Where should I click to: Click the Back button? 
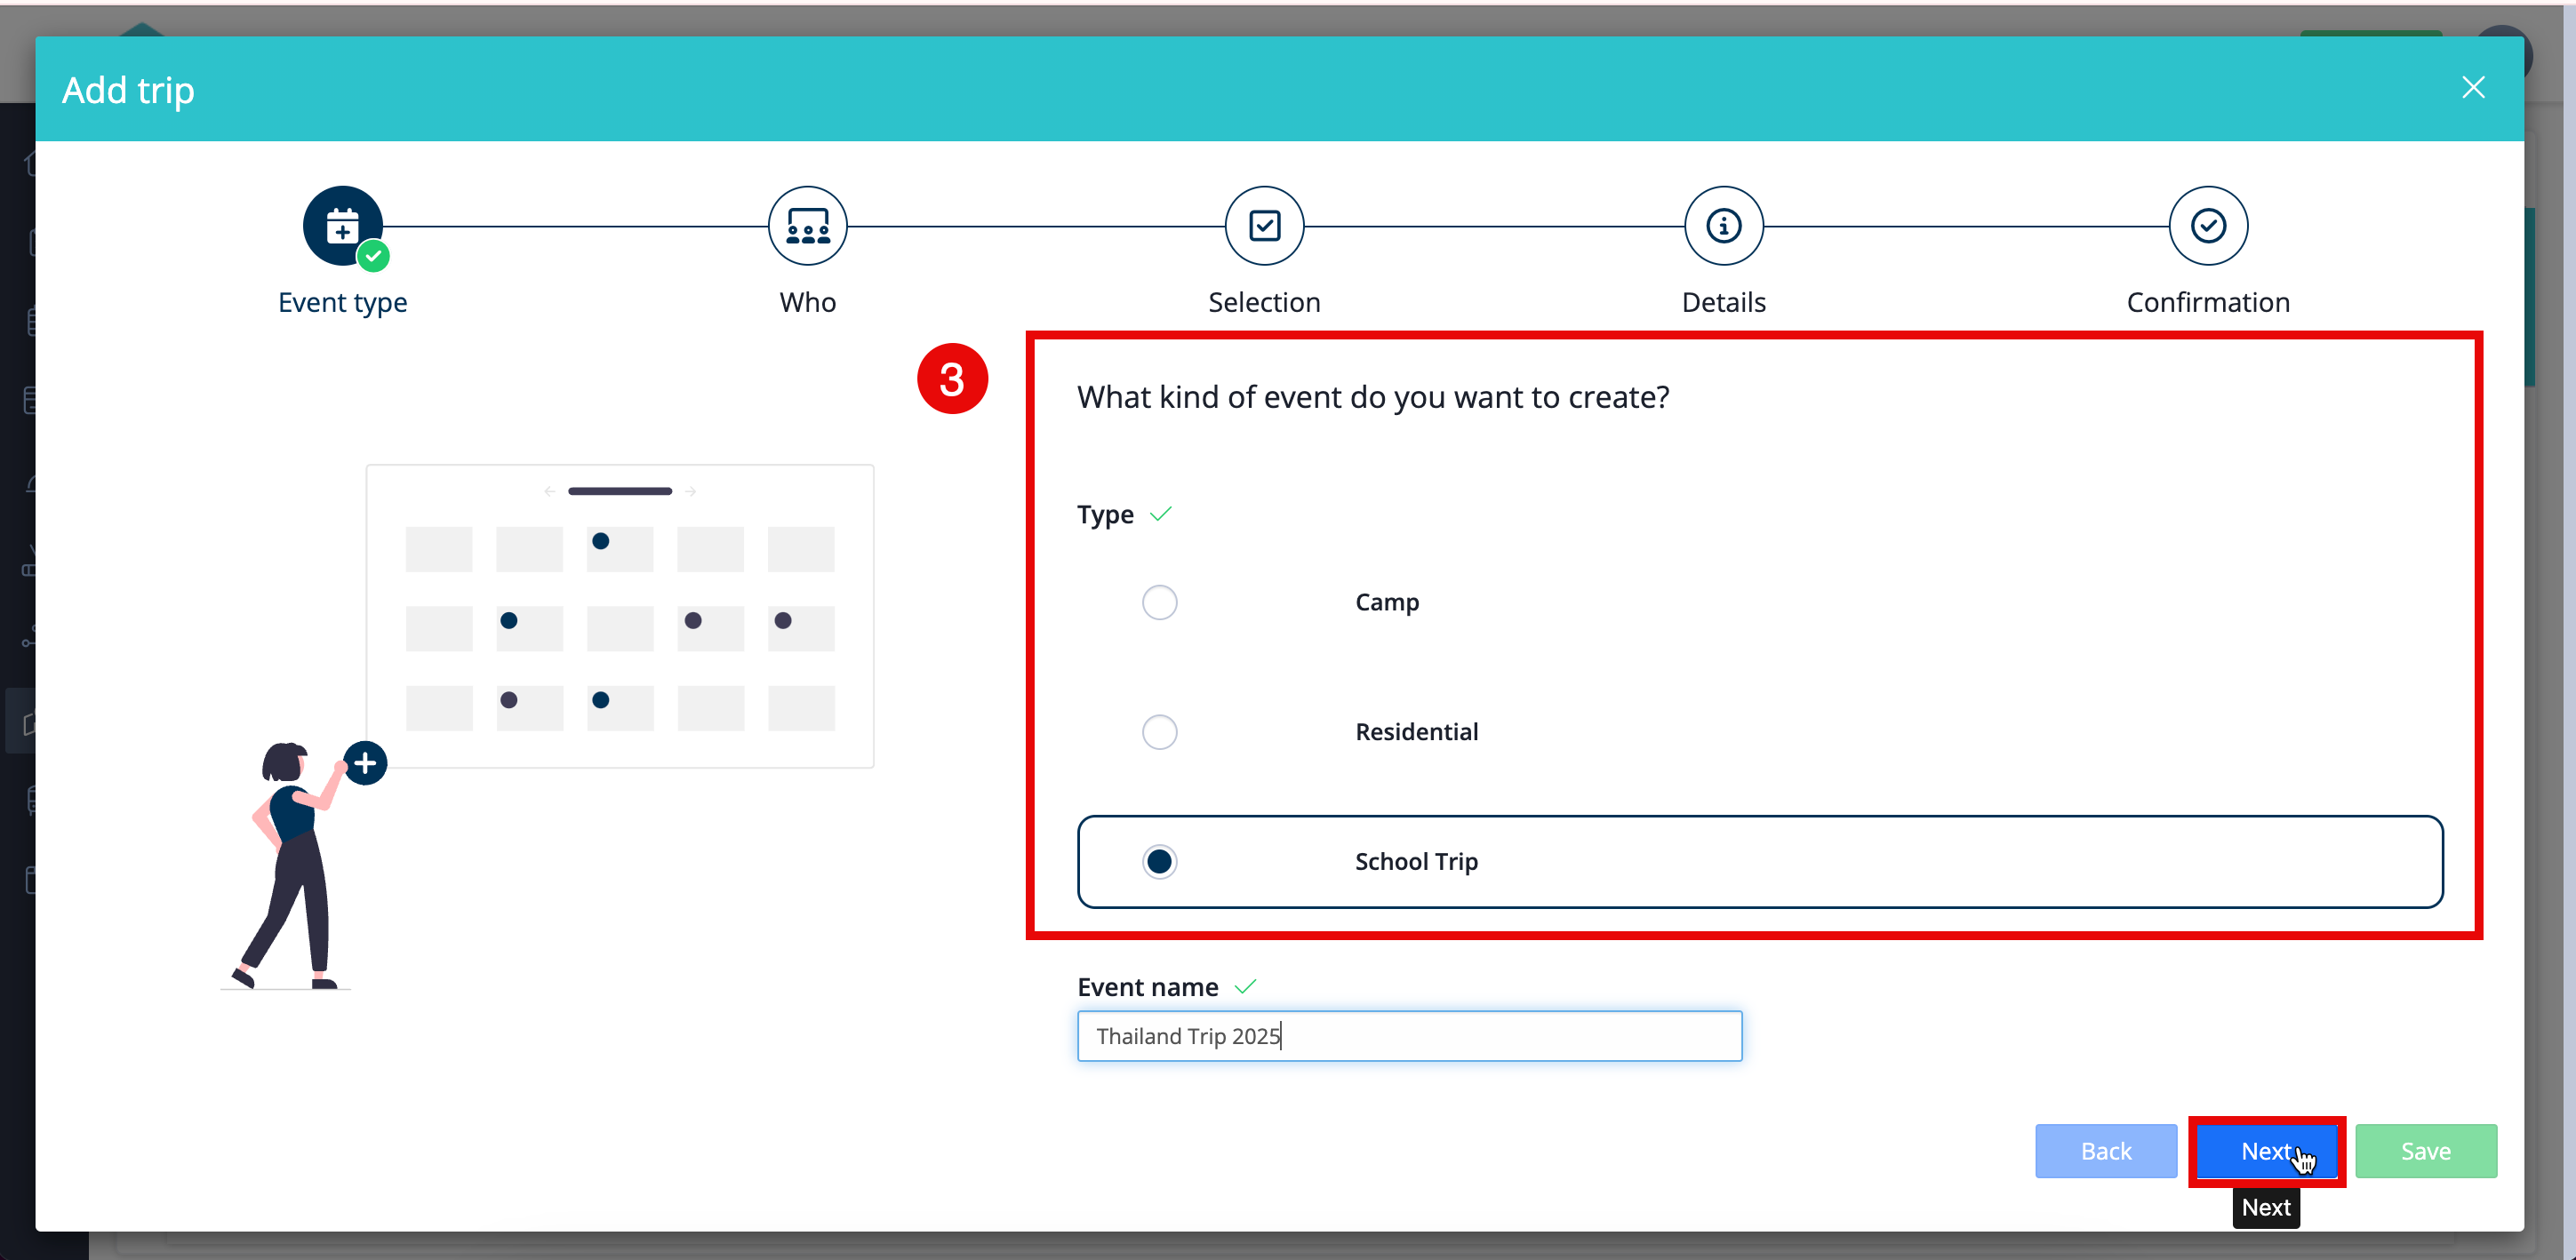(x=2106, y=1151)
